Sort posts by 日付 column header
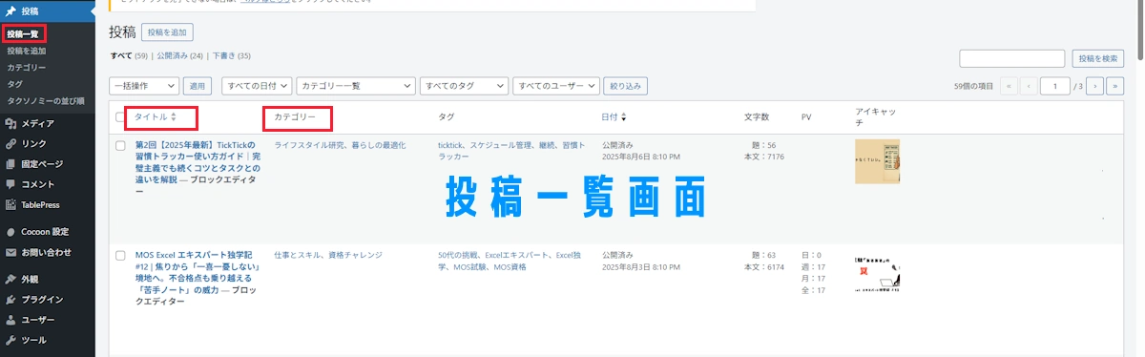The height and width of the screenshot is (357, 1145). coord(610,117)
